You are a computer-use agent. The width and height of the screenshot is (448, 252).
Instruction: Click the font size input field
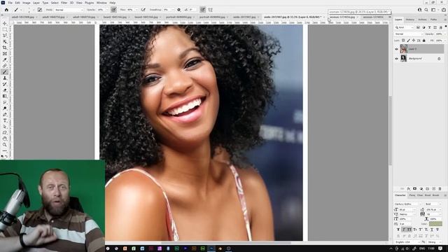[405, 209]
